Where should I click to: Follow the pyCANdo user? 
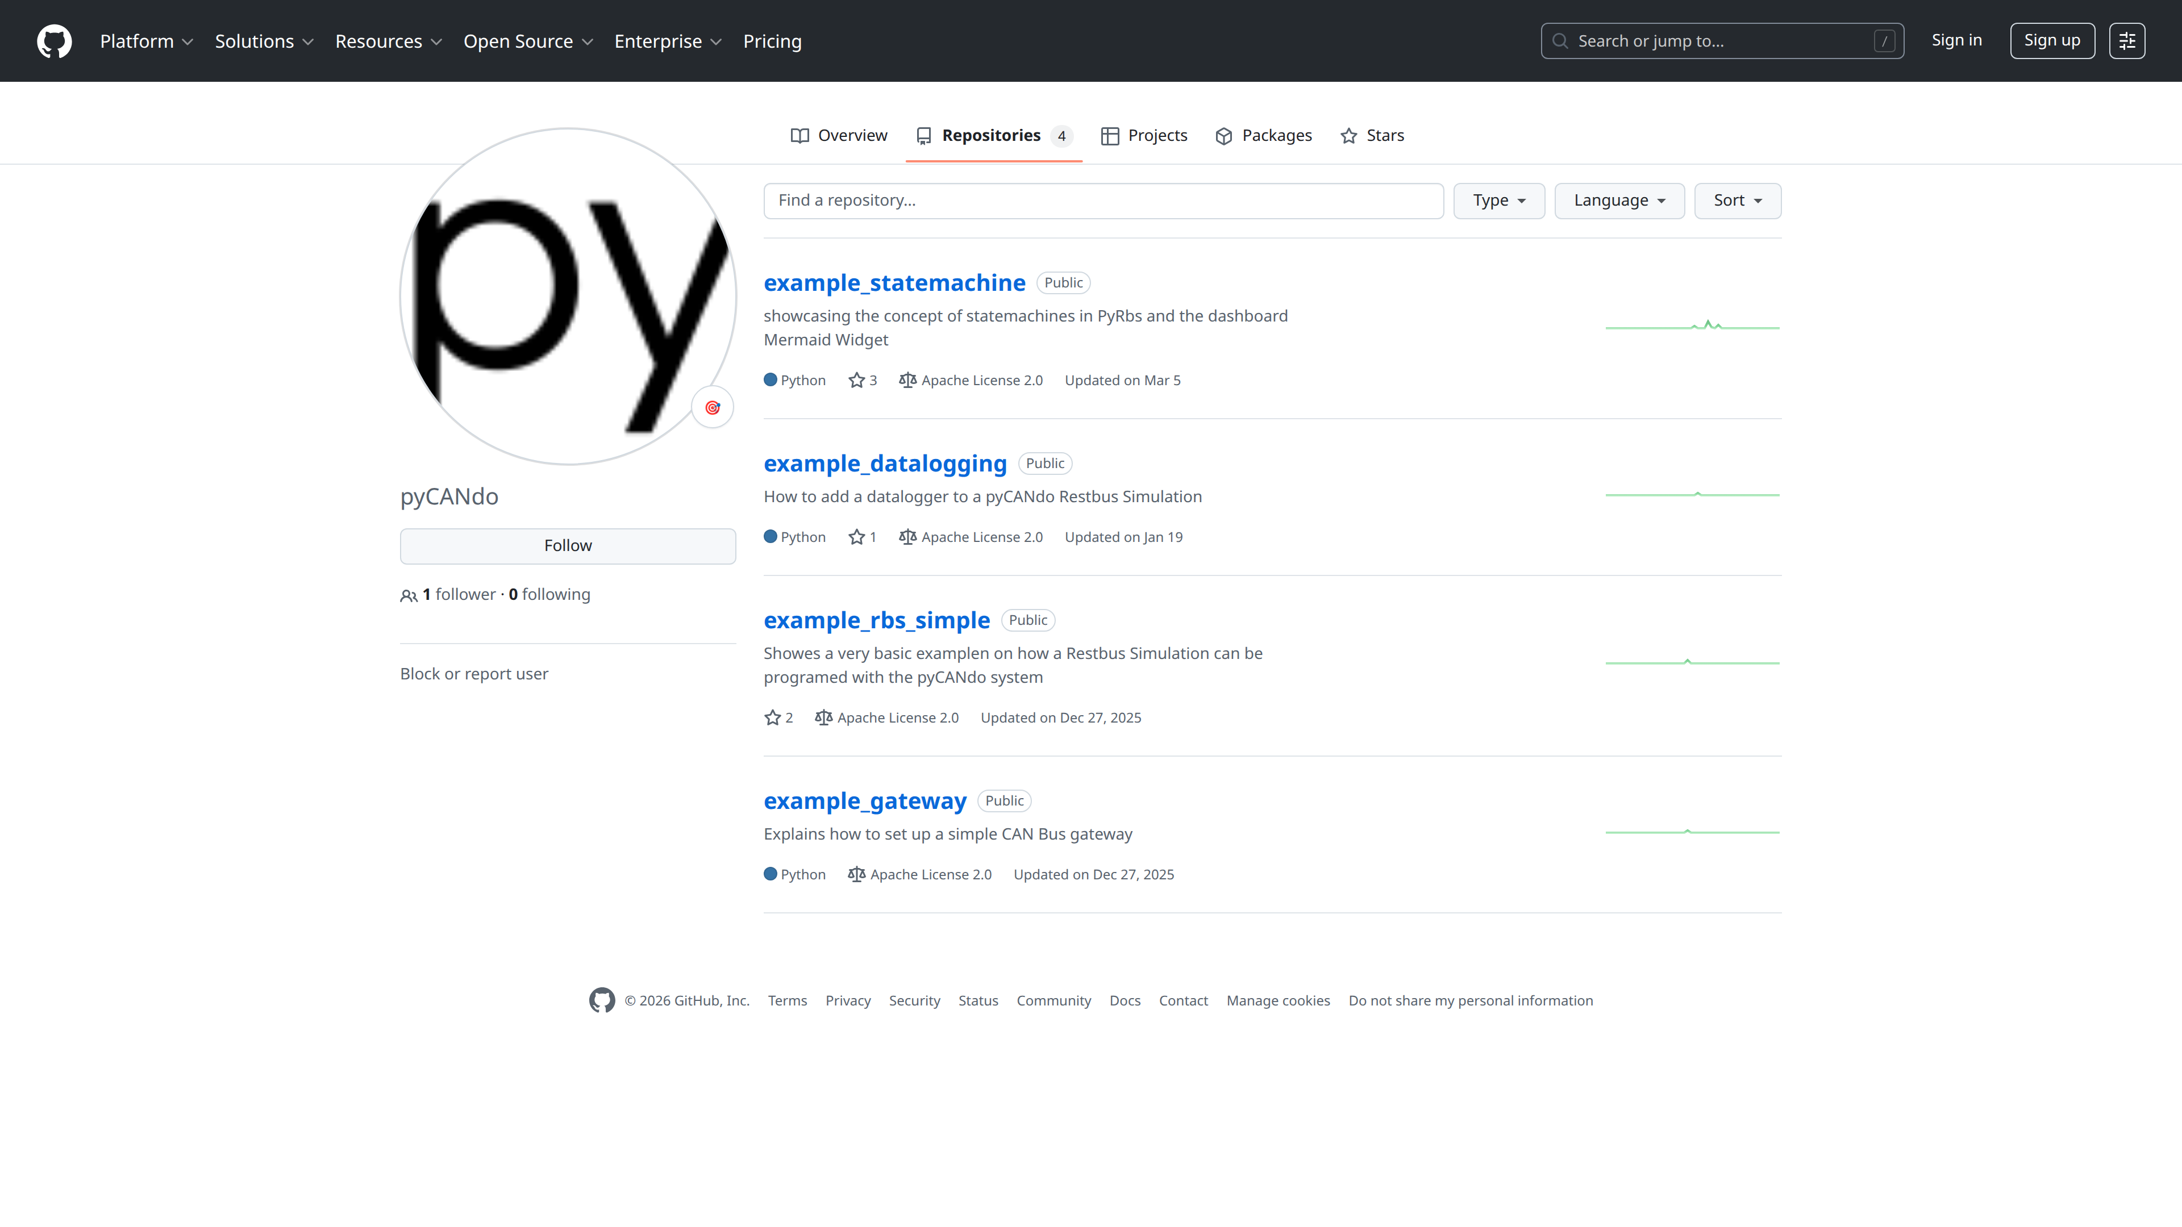pyautogui.click(x=568, y=546)
